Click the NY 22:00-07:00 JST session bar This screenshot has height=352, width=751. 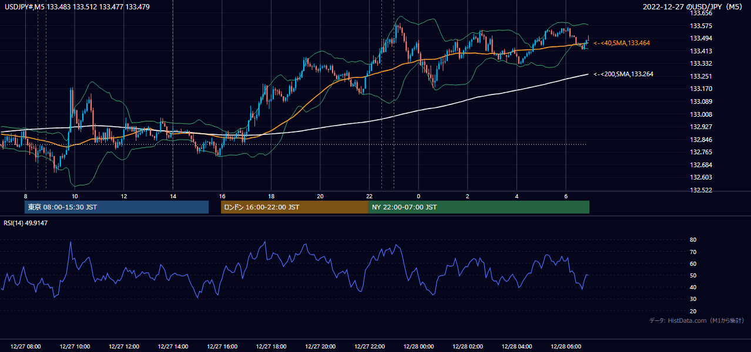coord(479,207)
